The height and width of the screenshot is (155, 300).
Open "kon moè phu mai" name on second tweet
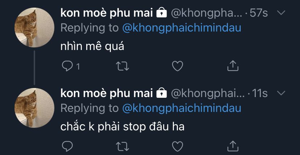(x=107, y=93)
